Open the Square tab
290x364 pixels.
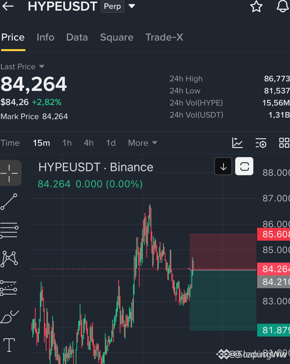click(x=117, y=37)
